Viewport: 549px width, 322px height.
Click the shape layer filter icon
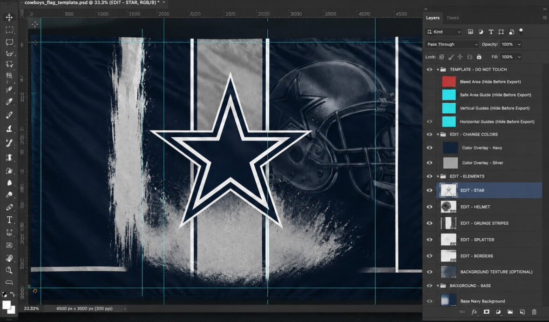click(x=501, y=32)
